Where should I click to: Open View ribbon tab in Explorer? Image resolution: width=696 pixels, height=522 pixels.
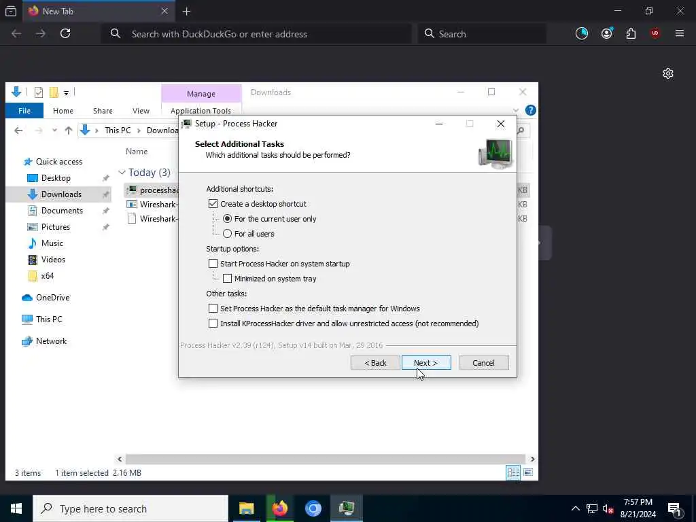click(x=141, y=111)
